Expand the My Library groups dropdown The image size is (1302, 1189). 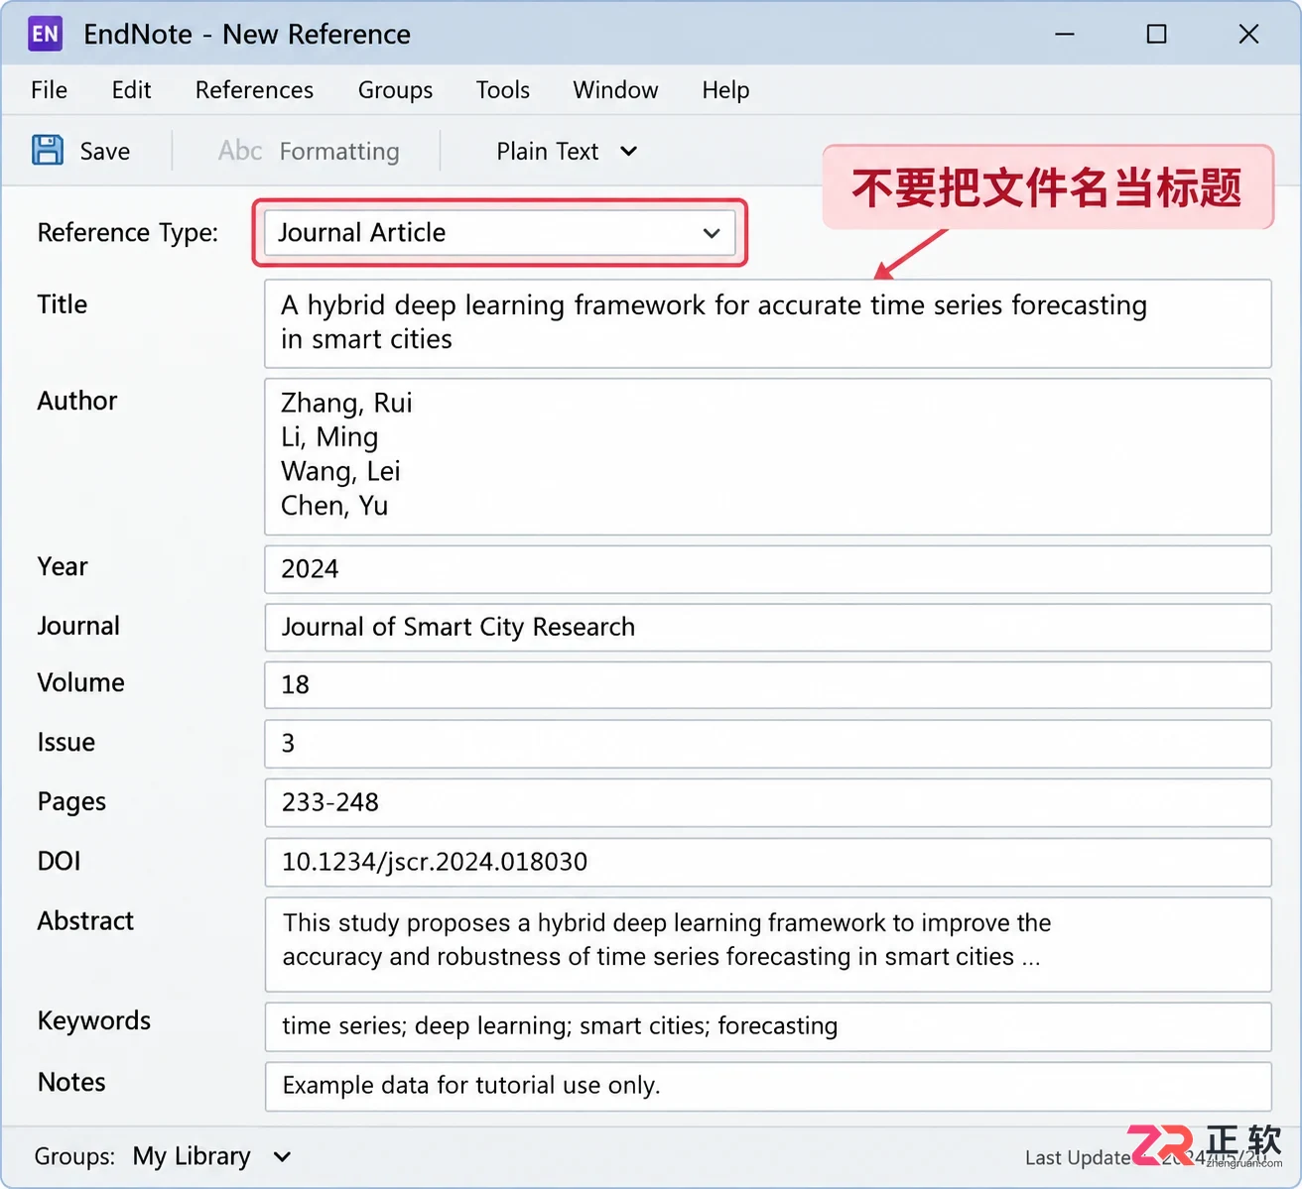click(x=211, y=1156)
